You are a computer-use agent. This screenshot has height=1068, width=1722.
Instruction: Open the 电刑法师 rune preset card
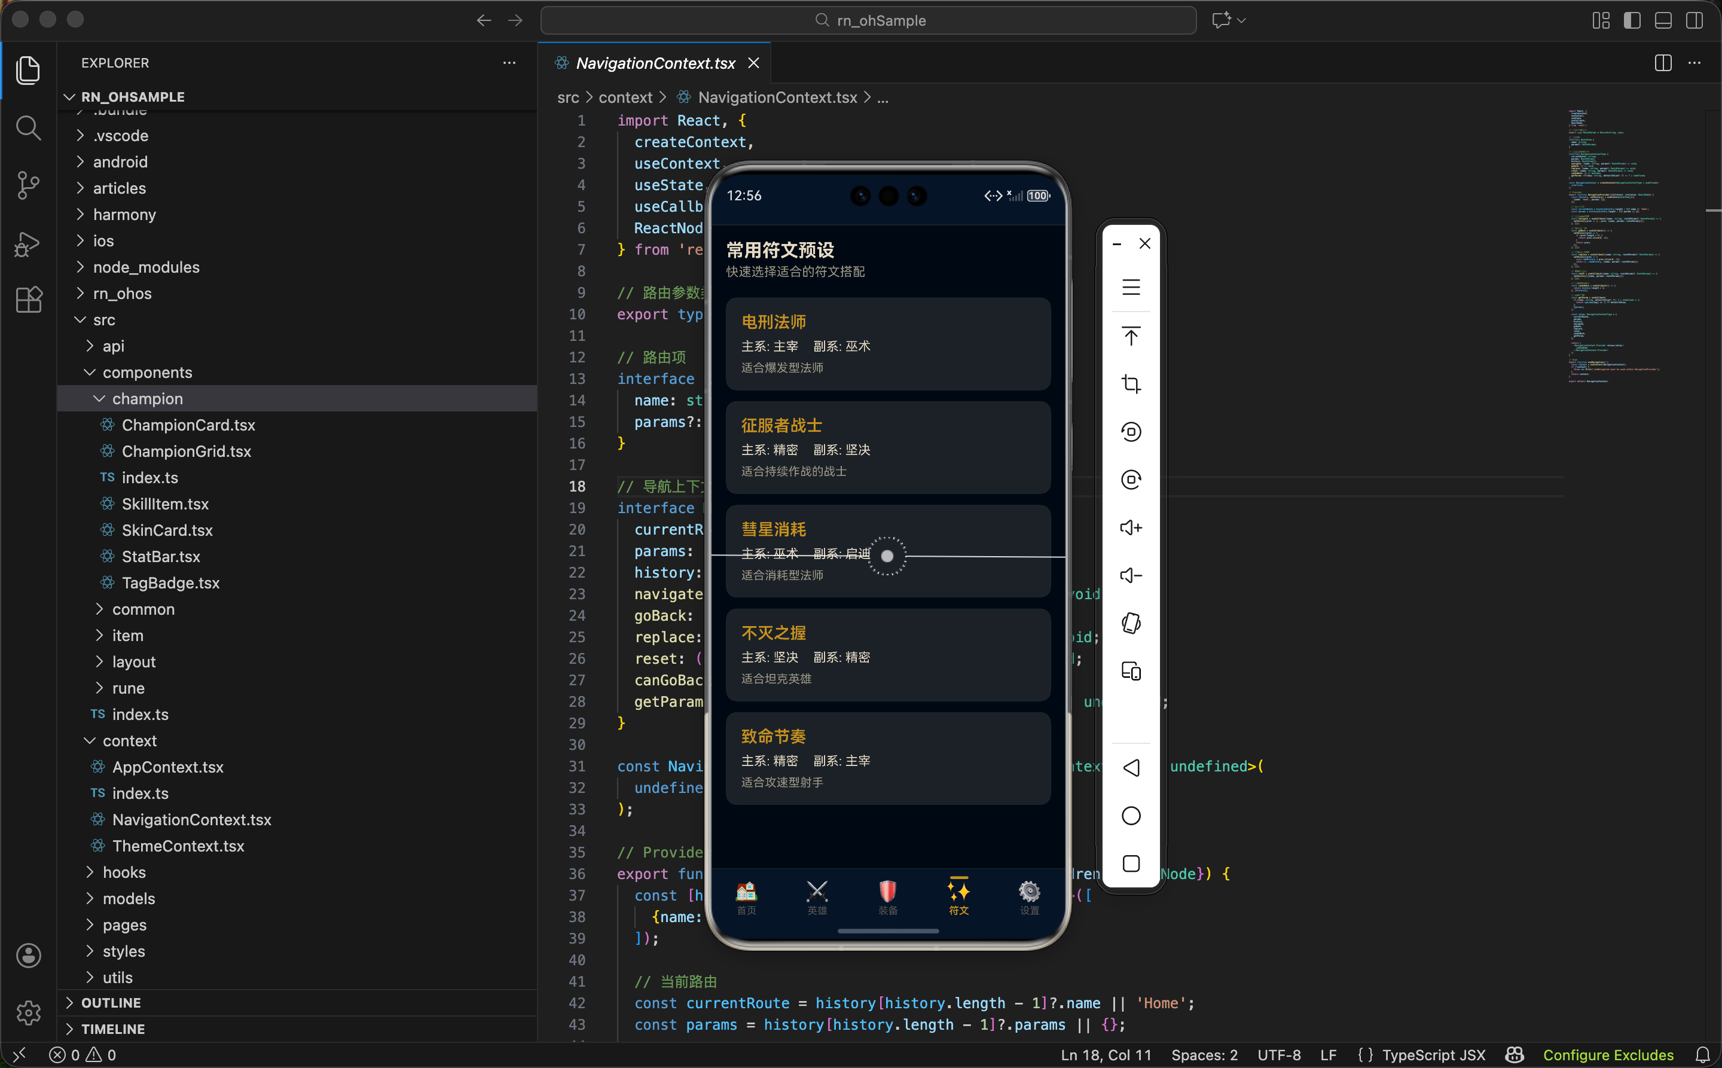pyautogui.click(x=888, y=343)
